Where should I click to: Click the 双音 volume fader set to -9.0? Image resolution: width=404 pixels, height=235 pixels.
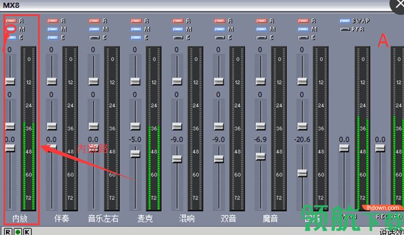point(219,159)
